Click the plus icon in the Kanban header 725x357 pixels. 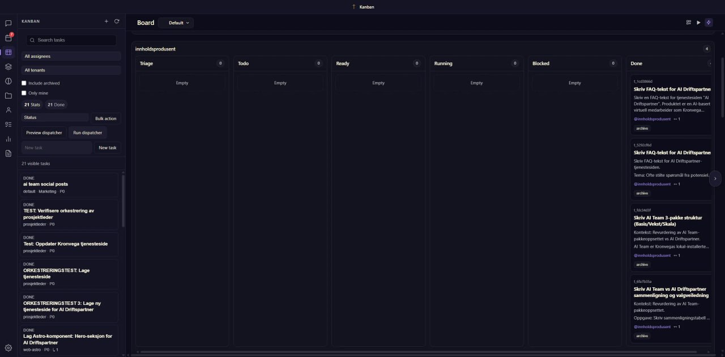click(x=106, y=22)
